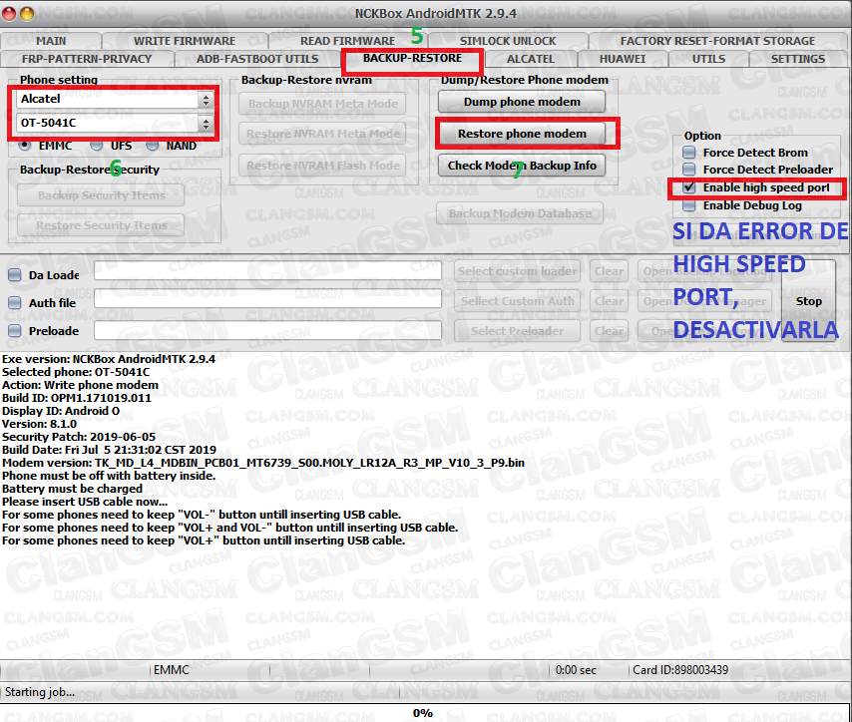Click the 0:00 sec timer text

[x=576, y=670]
